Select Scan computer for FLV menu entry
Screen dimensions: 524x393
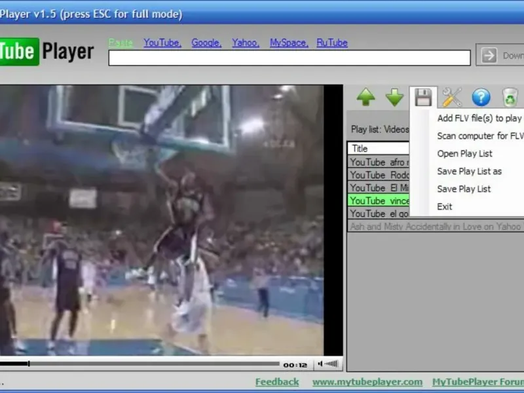[480, 136]
